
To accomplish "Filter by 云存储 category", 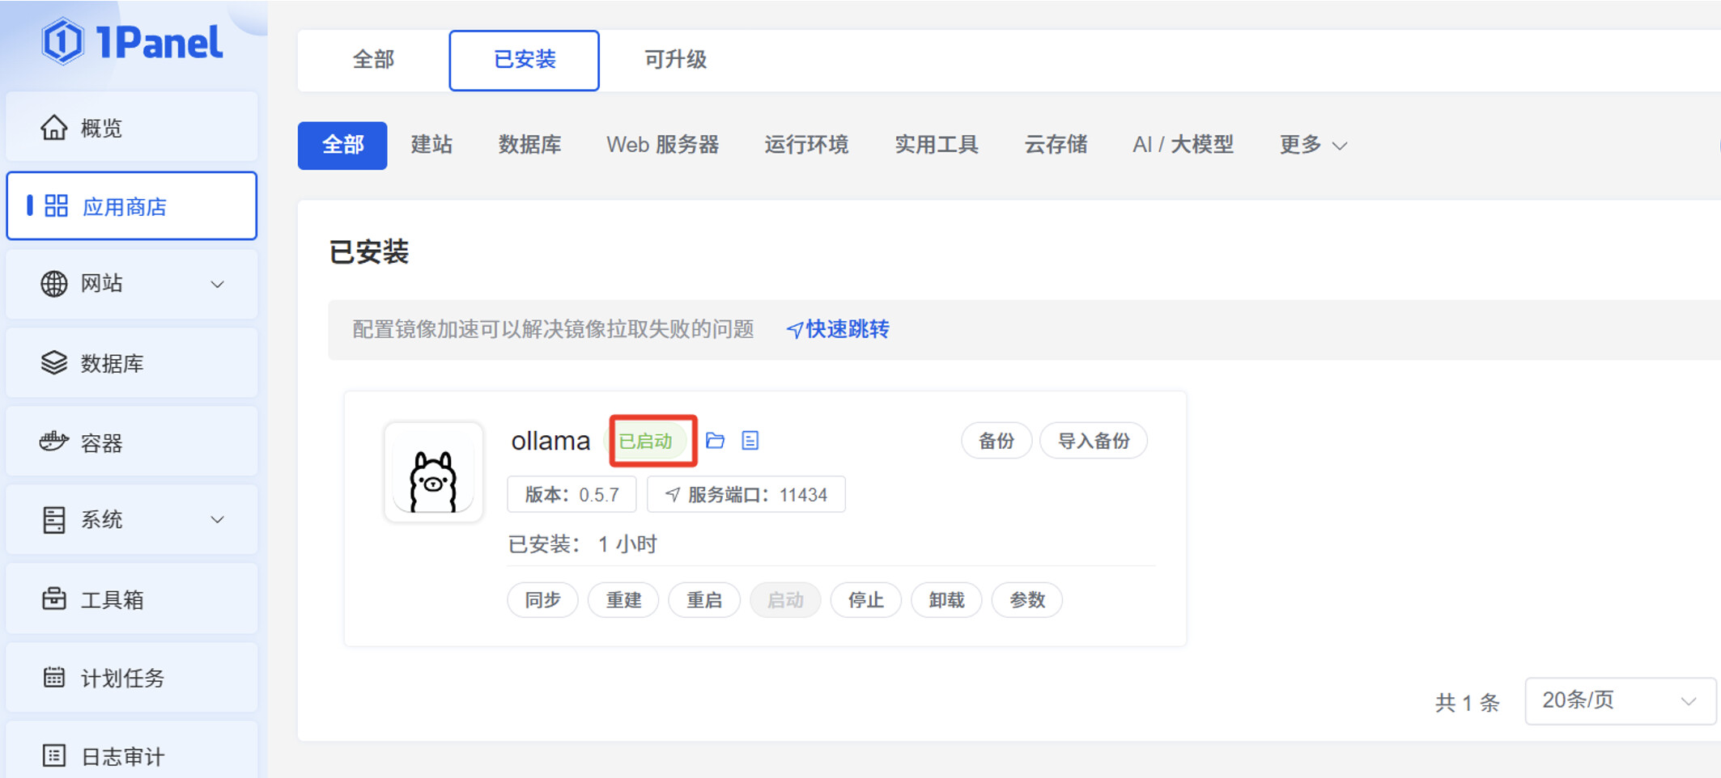I will pyautogui.click(x=1056, y=145).
